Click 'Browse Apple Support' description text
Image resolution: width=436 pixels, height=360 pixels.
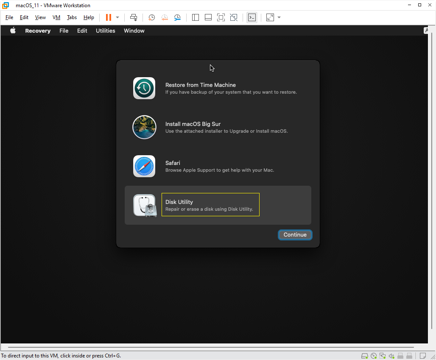pos(220,170)
